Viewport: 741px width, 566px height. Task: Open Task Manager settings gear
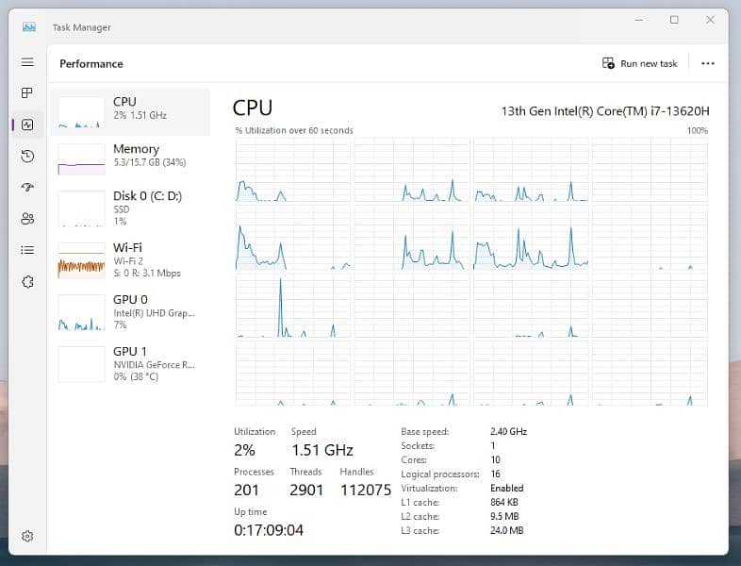pos(27,536)
